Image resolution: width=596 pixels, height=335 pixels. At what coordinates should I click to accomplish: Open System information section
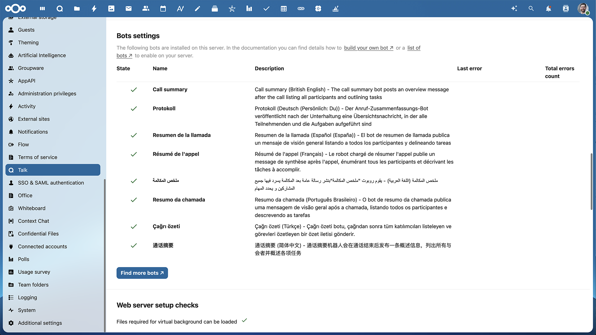coord(53,310)
